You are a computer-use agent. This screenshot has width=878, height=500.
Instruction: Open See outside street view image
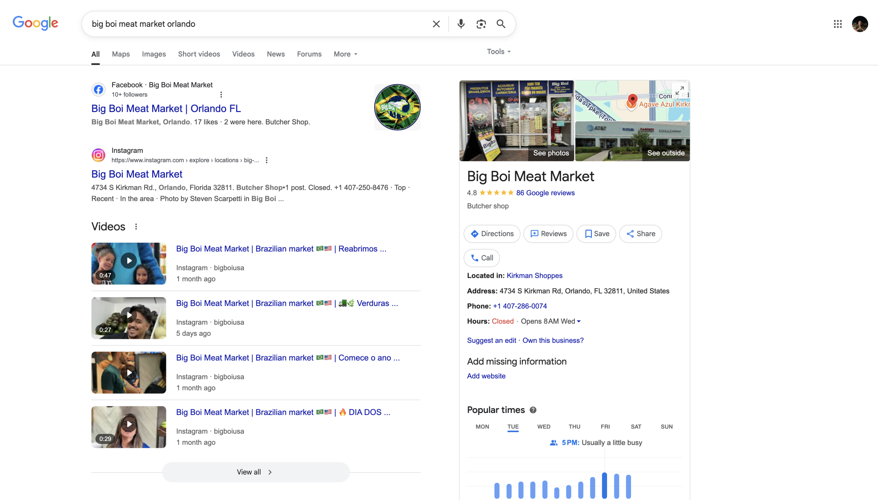(x=632, y=141)
